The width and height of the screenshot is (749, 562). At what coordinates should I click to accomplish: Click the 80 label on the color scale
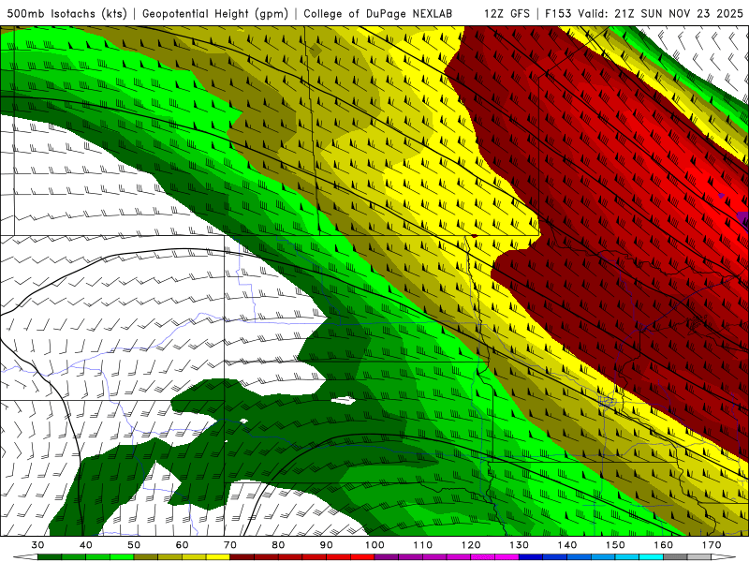point(278,545)
